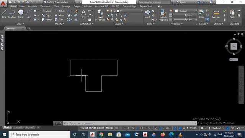
Task: Expand the Modify panel
Action: point(60,24)
